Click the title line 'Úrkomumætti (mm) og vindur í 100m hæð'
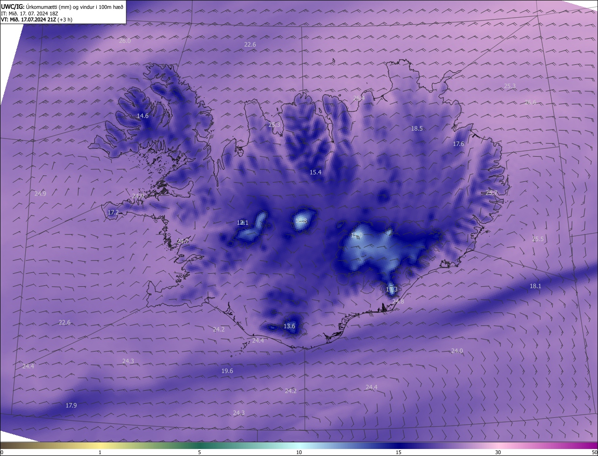This screenshot has width=598, height=456. pyautogui.click(x=74, y=7)
